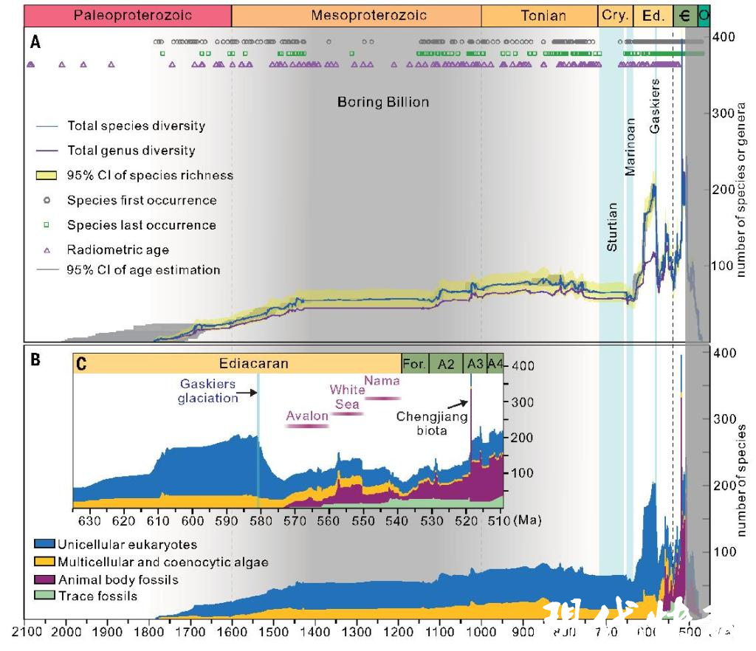Click the 1000 tick label on bottom axis
The height and width of the screenshot is (651, 756).
click(x=481, y=633)
